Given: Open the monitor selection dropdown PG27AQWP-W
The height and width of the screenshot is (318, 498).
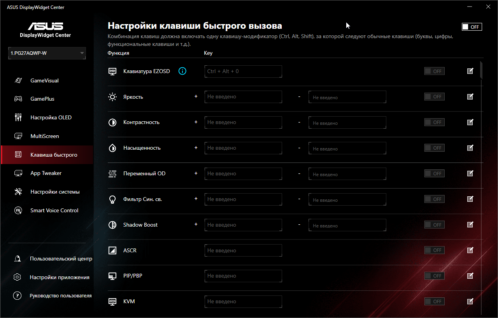Looking at the screenshot, I should point(47,53).
